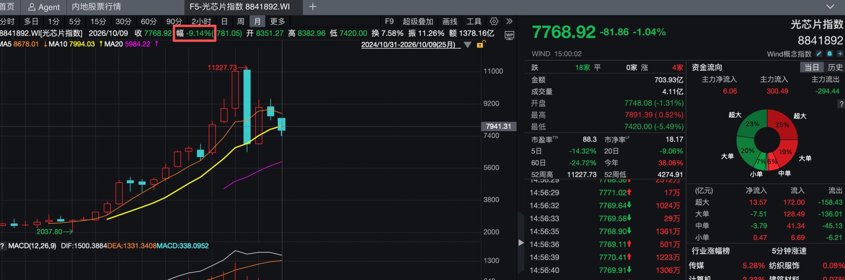Select the 1分 period
This screenshot has height=280, width=845.
click(x=54, y=22)
